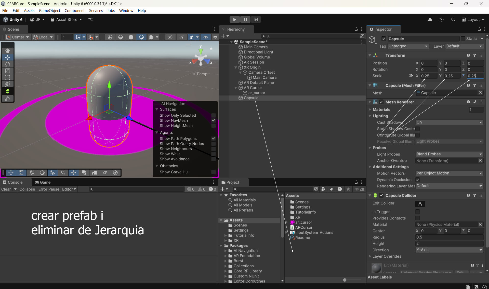The width and height of the screenshot is (489, 289).
Task: Toggle the Collapse console button
Action: [x=27, y=189]
